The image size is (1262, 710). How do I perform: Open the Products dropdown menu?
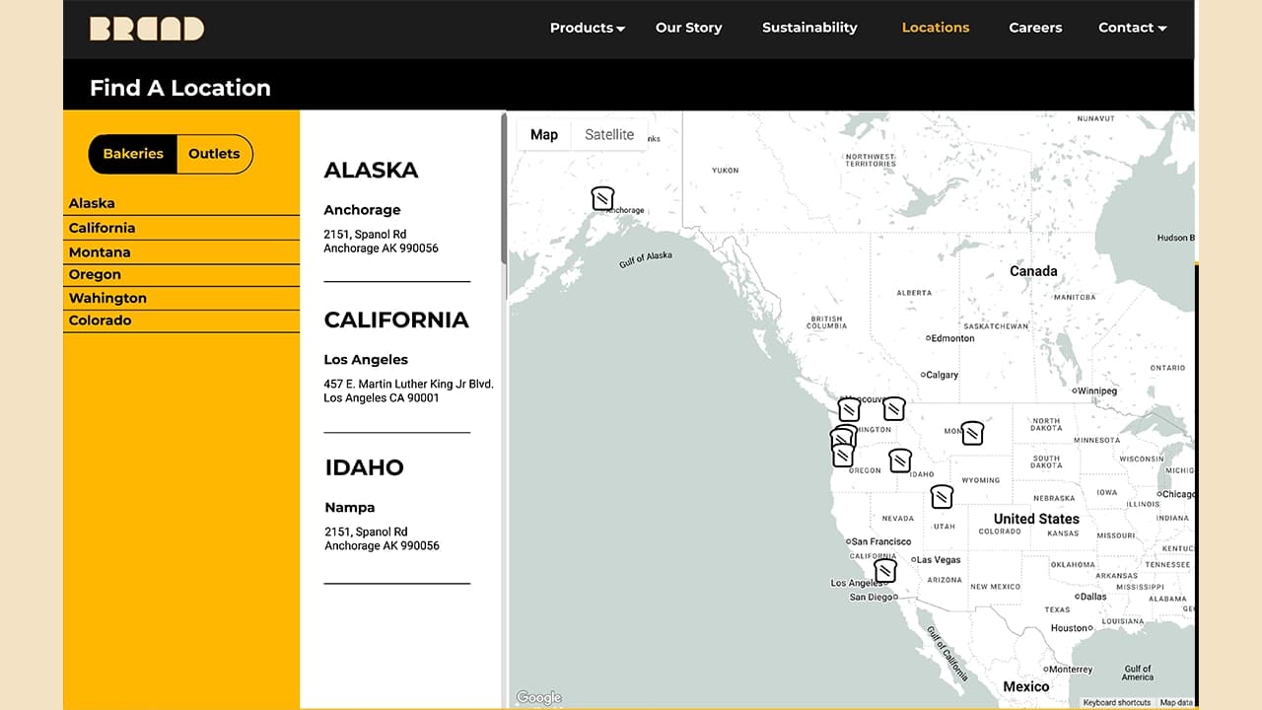586,28
